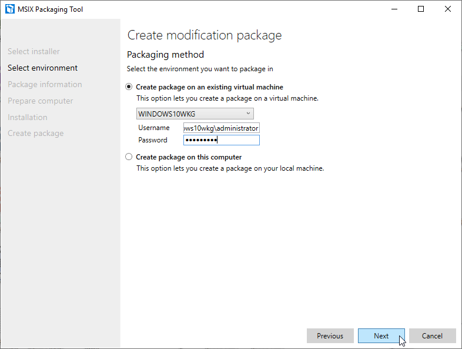Click the dropdown chevron arrow for virtual machine

tap(248, 114)
